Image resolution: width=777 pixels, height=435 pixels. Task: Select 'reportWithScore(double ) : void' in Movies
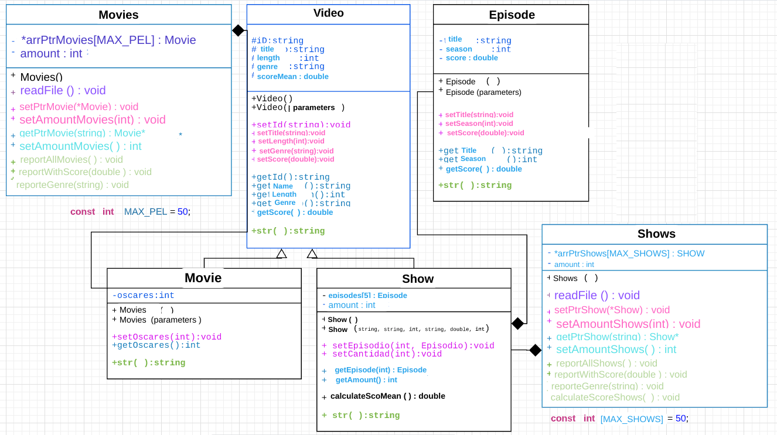tap(85, 172)
